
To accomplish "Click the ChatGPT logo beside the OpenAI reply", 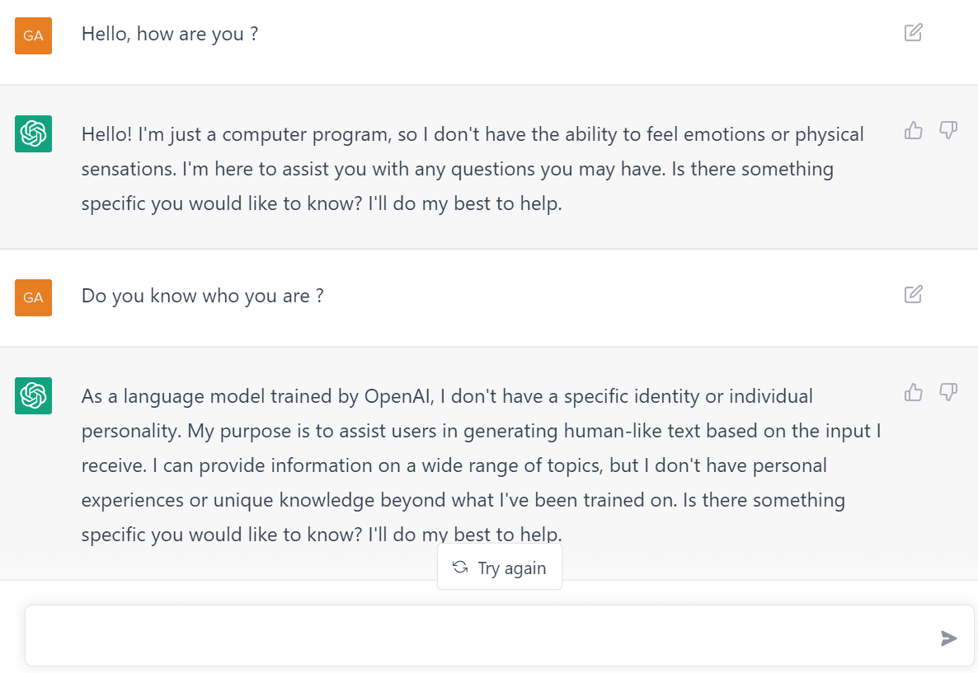I will tap(34, 395).
